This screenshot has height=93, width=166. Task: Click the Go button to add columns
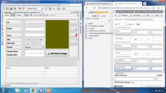pos(138,24)
